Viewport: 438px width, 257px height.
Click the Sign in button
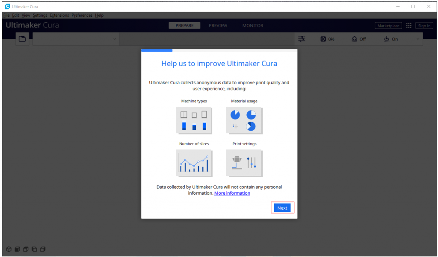click(424, 26)
